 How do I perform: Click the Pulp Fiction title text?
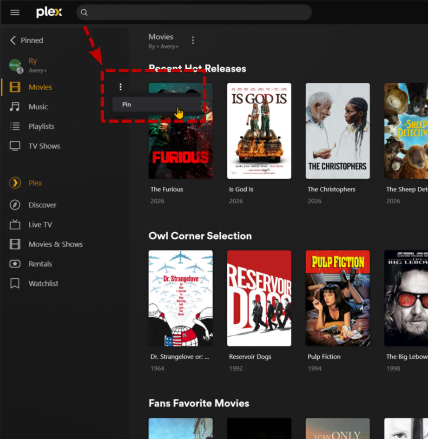point(324,357)
